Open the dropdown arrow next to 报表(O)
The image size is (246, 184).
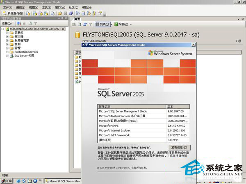click(131, 25)
